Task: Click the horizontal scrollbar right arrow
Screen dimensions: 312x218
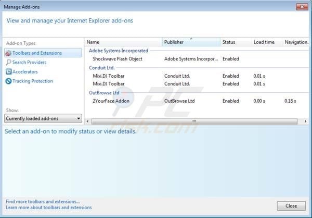Action: 305,121
